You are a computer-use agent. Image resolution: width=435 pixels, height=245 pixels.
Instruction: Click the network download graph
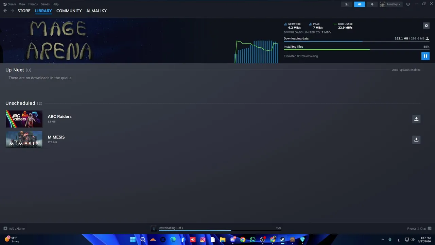(x=256, y=52)
